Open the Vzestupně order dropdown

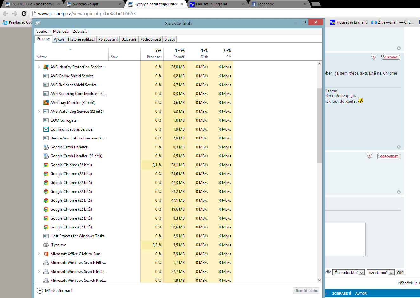(x=380, y=273)
